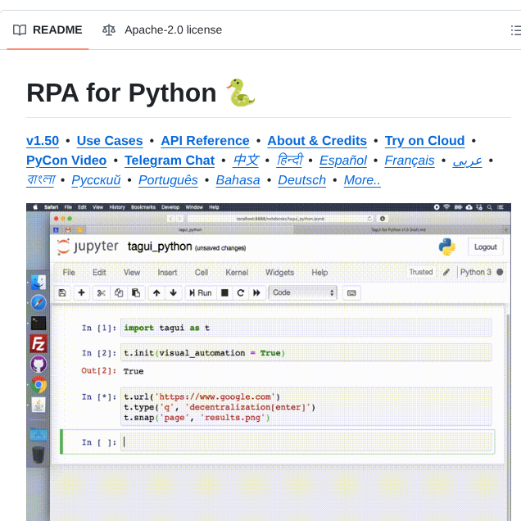The width and height of the screenshot is (521, 521).
Task: Open Finder from the dock
Action: [39, 283]
